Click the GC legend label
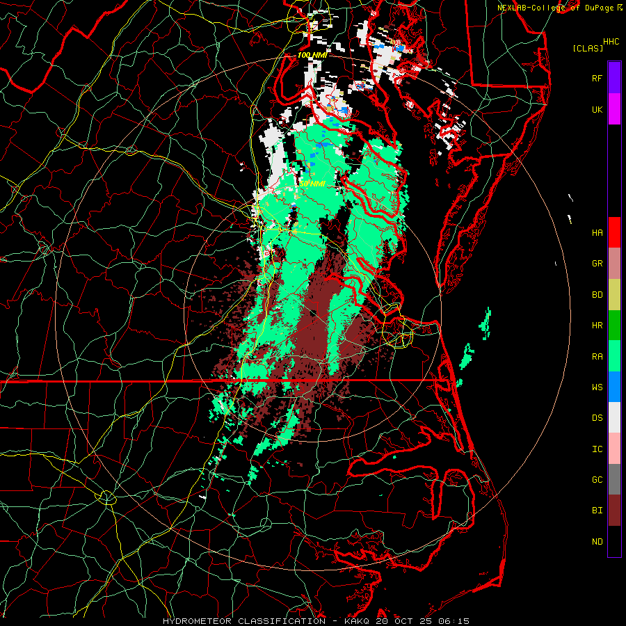626x626 pixels. tap(597, 480)
